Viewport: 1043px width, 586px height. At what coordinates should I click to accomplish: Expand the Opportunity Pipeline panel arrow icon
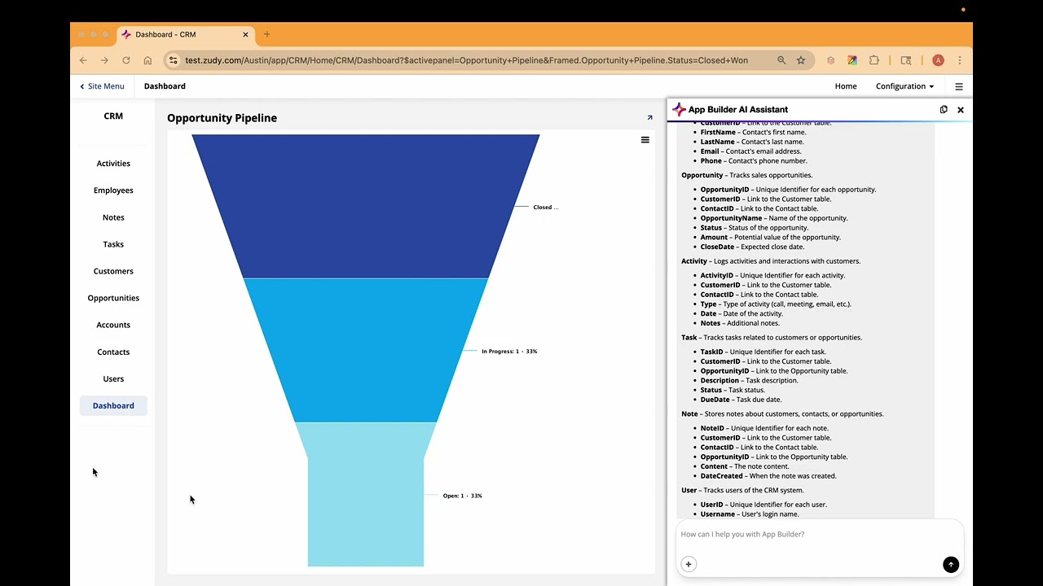coord(649,118)
